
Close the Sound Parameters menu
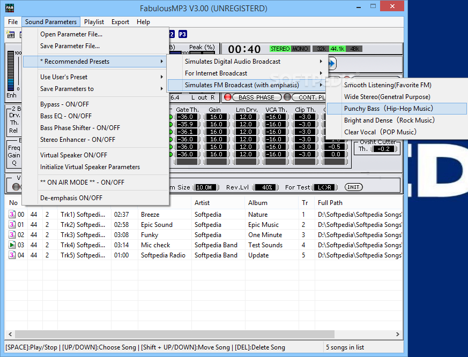51,22
